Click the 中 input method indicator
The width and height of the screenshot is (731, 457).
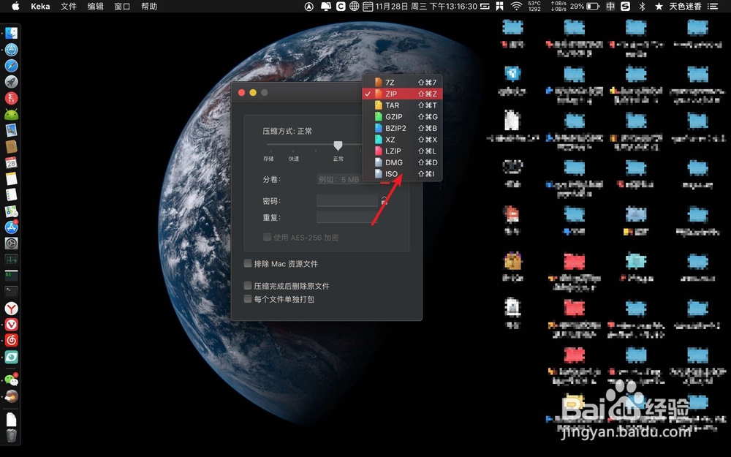point(611,7)
